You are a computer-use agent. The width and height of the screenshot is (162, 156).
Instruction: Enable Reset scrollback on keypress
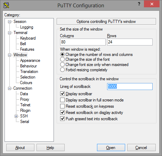tap(62, 106)
